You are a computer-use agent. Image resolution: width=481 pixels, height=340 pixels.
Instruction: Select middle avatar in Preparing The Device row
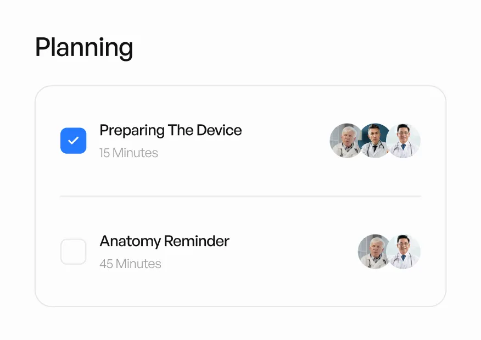point(375,141)
